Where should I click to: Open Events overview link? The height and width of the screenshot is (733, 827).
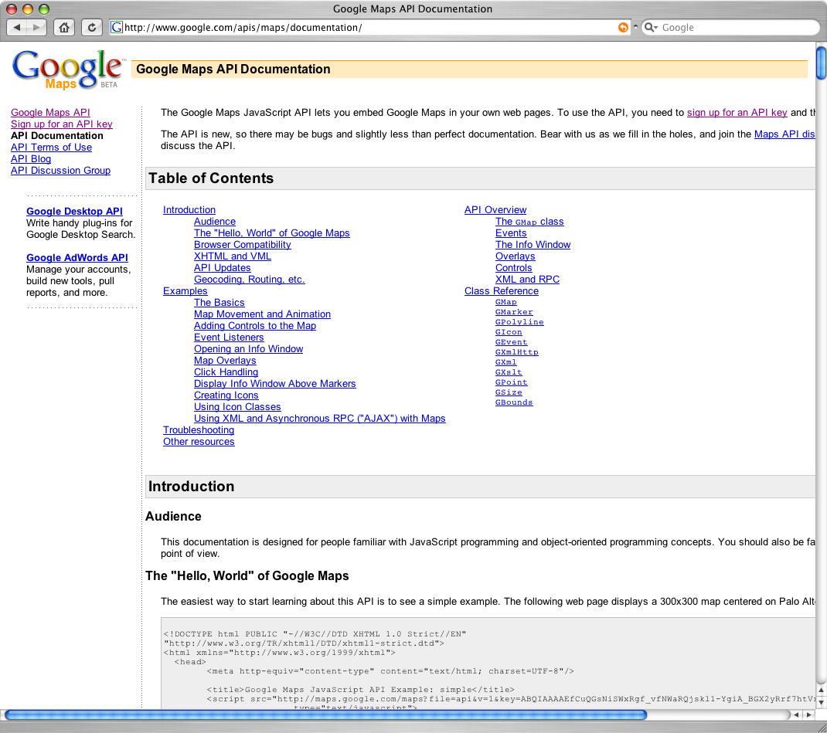[511, 233]
